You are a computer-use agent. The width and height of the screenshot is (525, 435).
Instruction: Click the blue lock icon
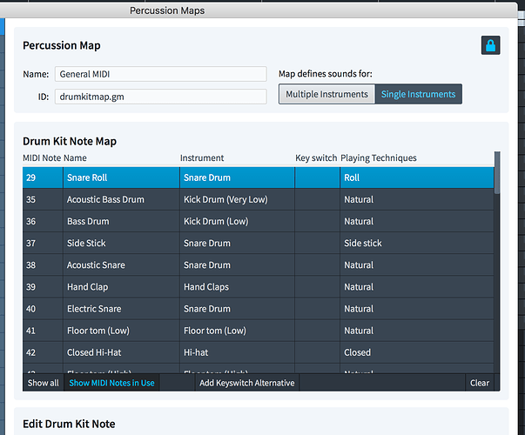point(490,45)
